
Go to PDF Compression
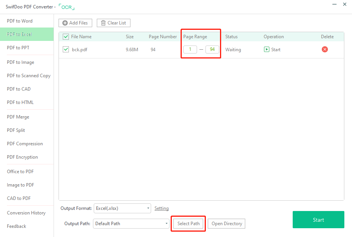pyautogui.click(x=25, y=144)
